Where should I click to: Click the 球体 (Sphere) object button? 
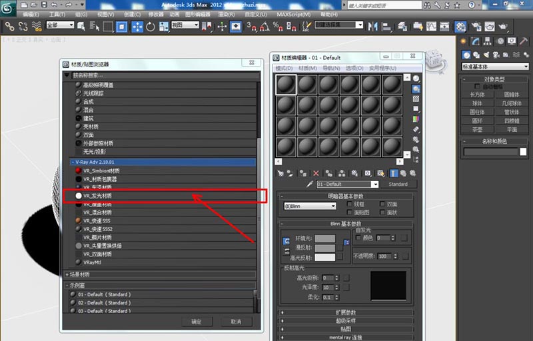[477, 103]
